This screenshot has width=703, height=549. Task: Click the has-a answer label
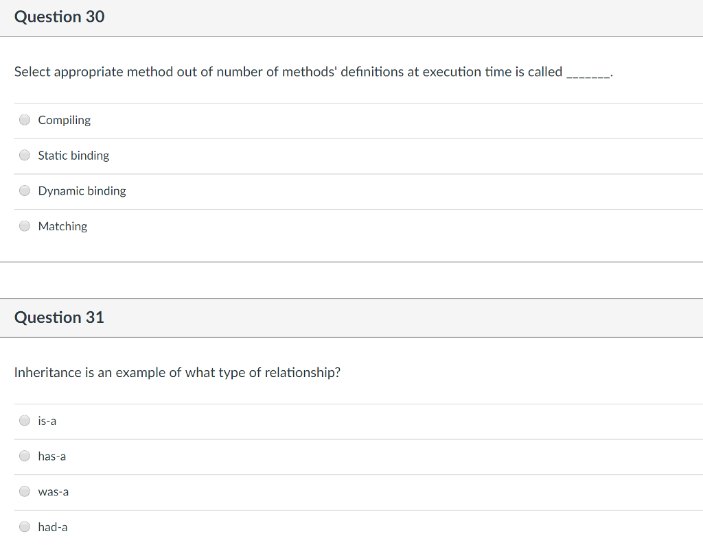click(x=51, y=456)
